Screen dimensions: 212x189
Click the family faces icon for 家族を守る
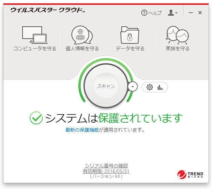[177, 35]
